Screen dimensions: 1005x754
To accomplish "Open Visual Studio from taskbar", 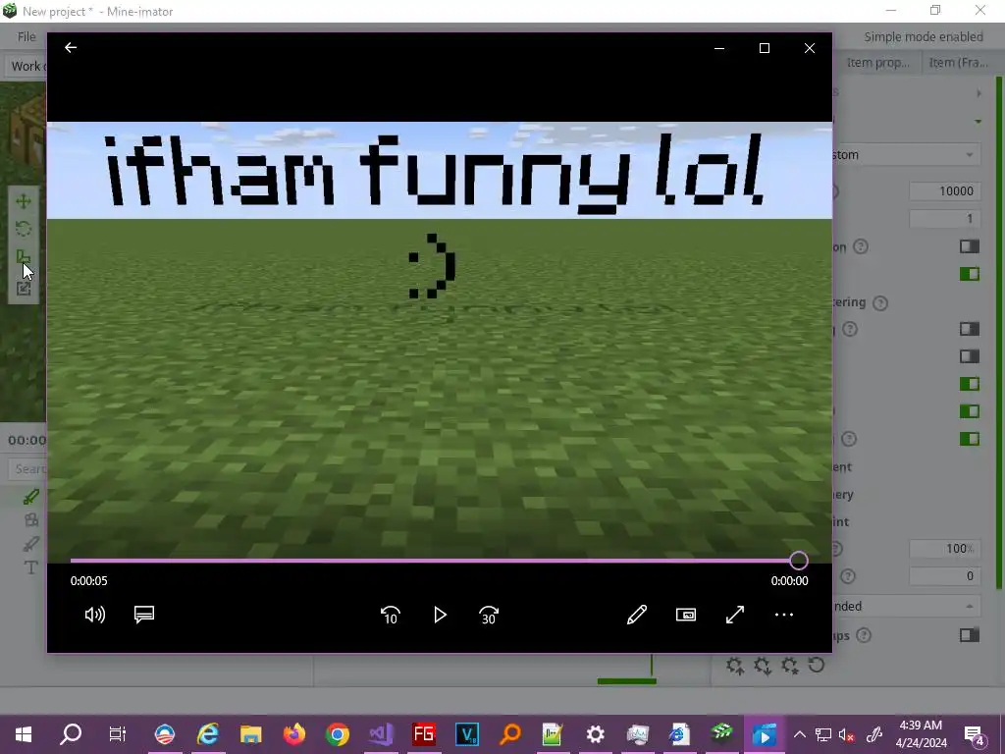I will (x=381, y=734).
